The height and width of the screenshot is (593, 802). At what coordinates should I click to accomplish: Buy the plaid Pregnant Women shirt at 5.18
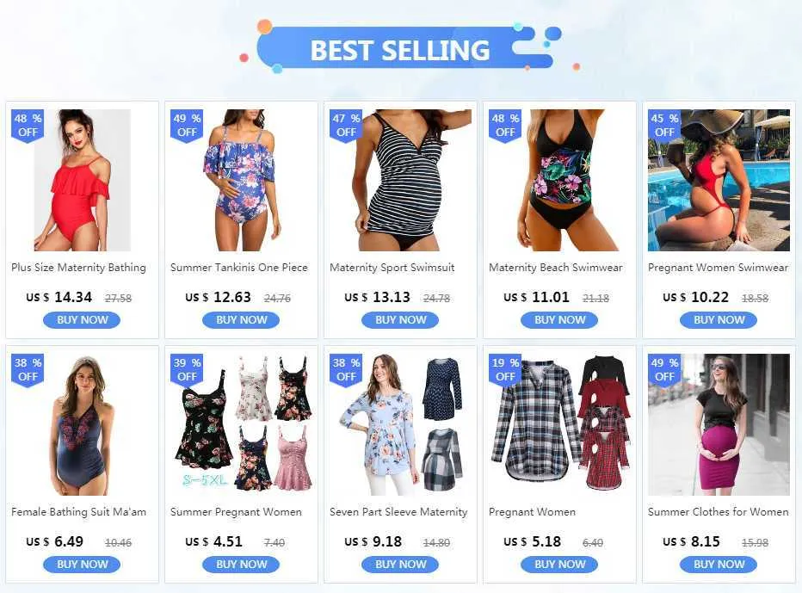click(559, 565)
